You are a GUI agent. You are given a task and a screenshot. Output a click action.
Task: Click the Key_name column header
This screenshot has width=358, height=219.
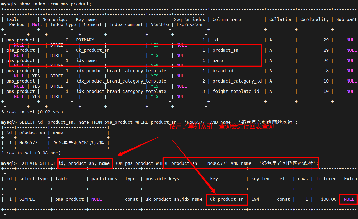pos(86,20)
